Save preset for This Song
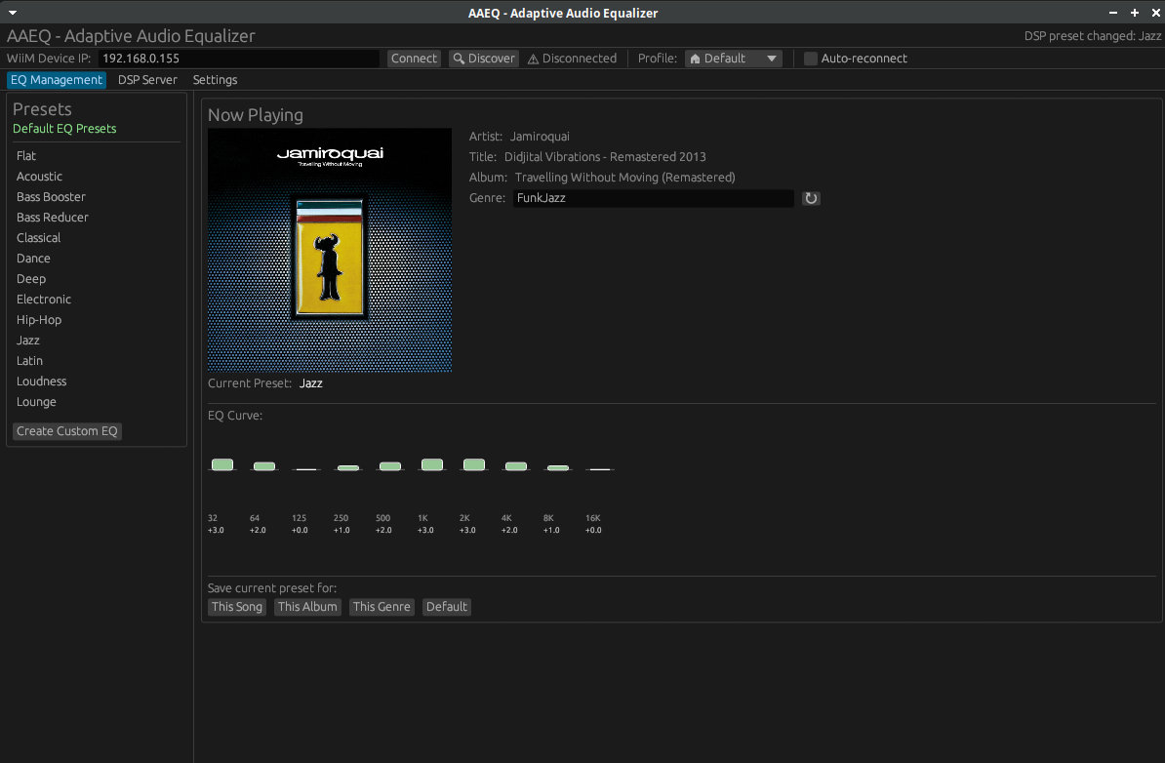The height and width of the screenshot is (763, 1165). [x=237, y=607]
